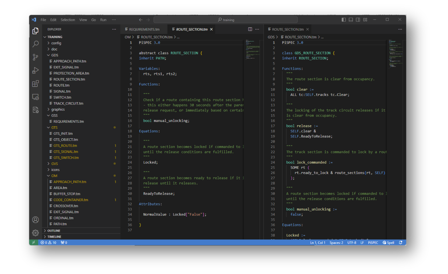Close the italic ROUTE_SECTION.tm tab
The image size is (448, 274).
(x=211, y=29)
